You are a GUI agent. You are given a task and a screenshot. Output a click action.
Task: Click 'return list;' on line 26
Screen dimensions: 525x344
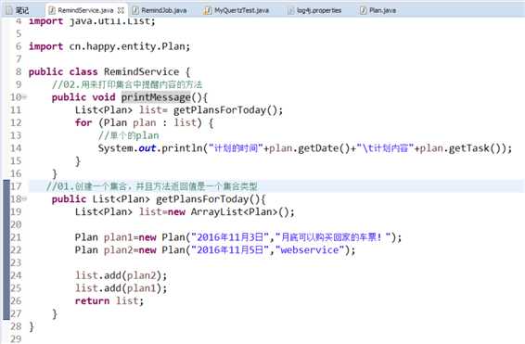(109, 300)
